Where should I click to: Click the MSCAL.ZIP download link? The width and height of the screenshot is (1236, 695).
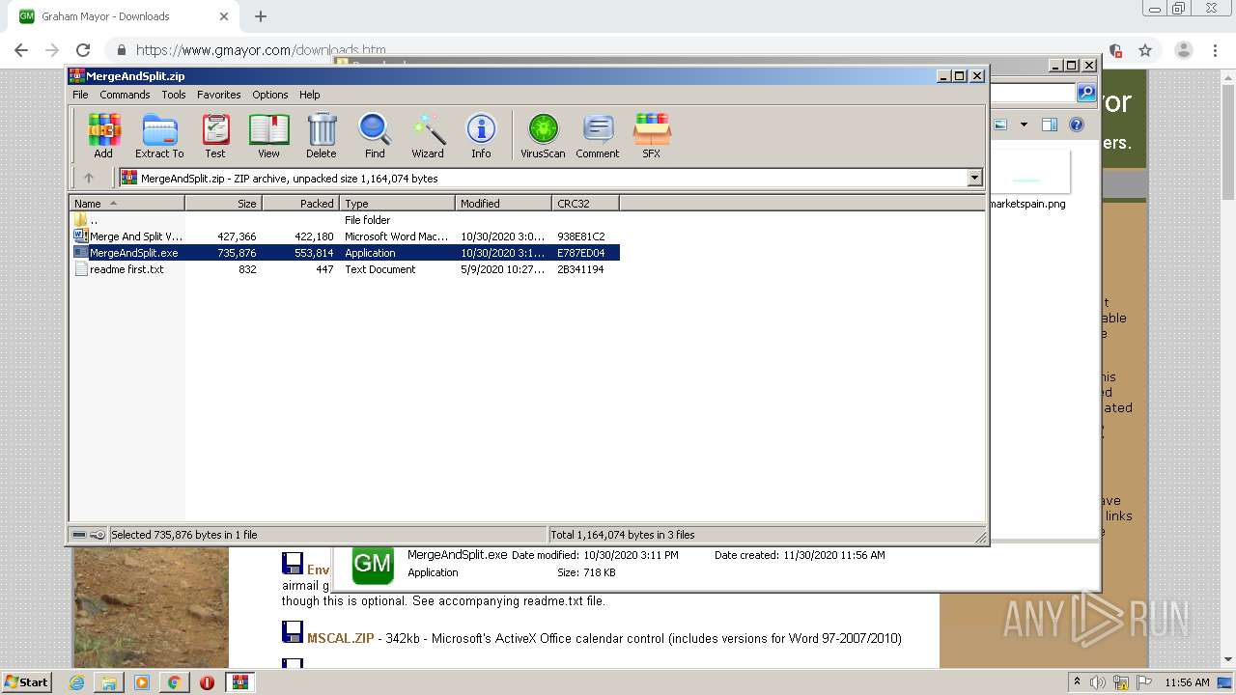click(x=341, y=638)
